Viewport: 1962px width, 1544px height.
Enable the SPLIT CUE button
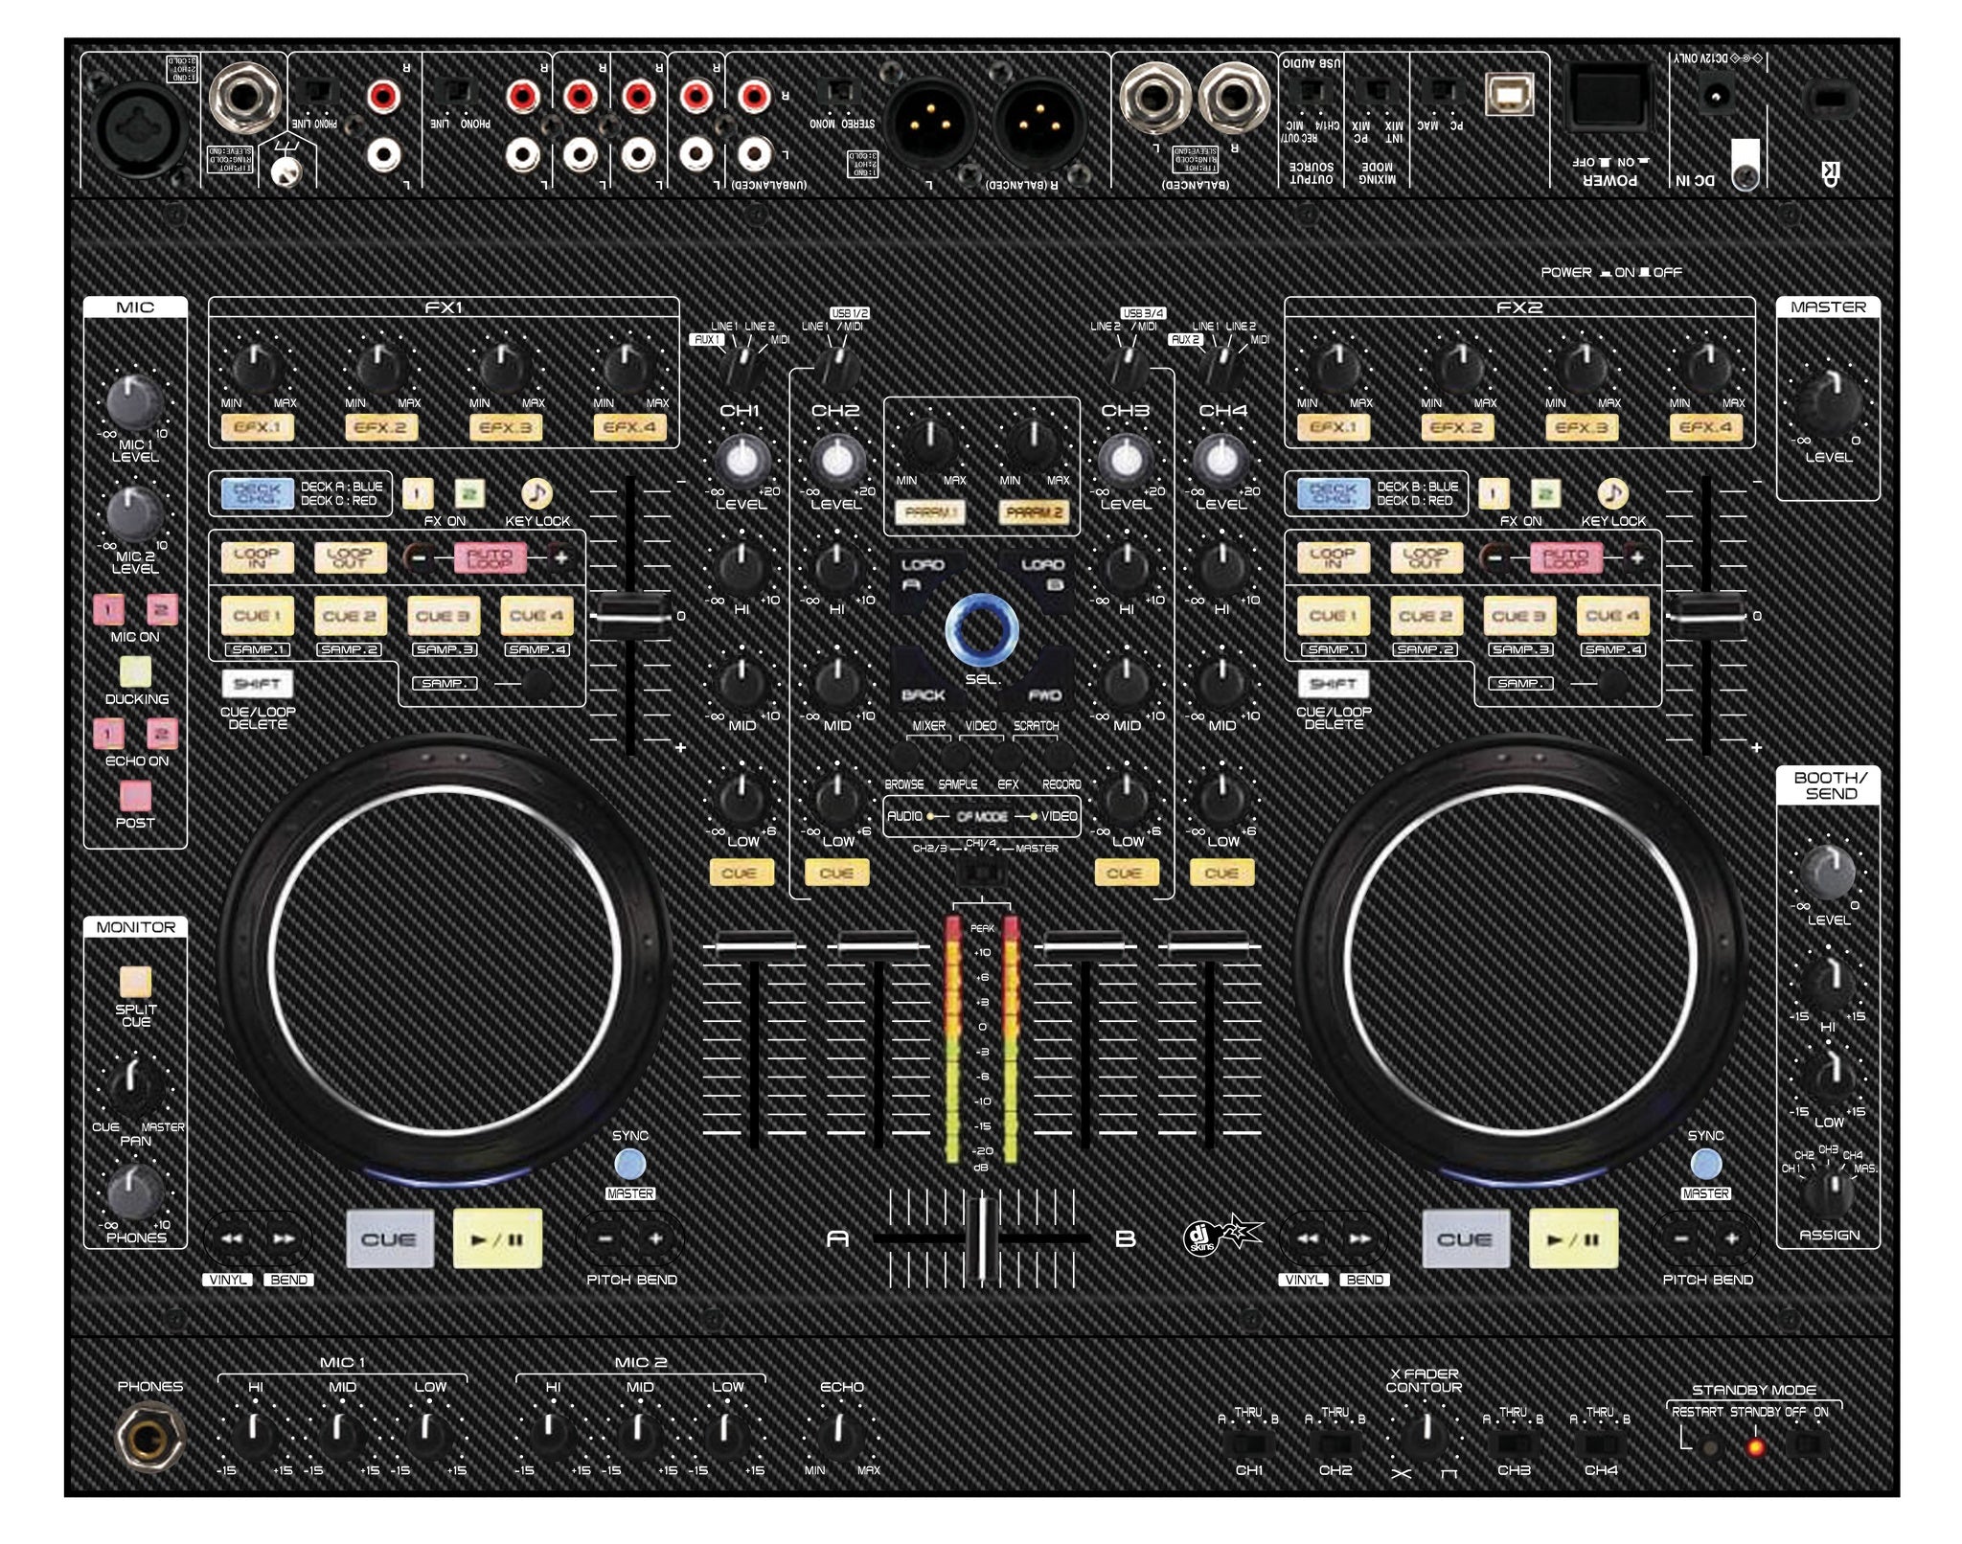[135, 982]
